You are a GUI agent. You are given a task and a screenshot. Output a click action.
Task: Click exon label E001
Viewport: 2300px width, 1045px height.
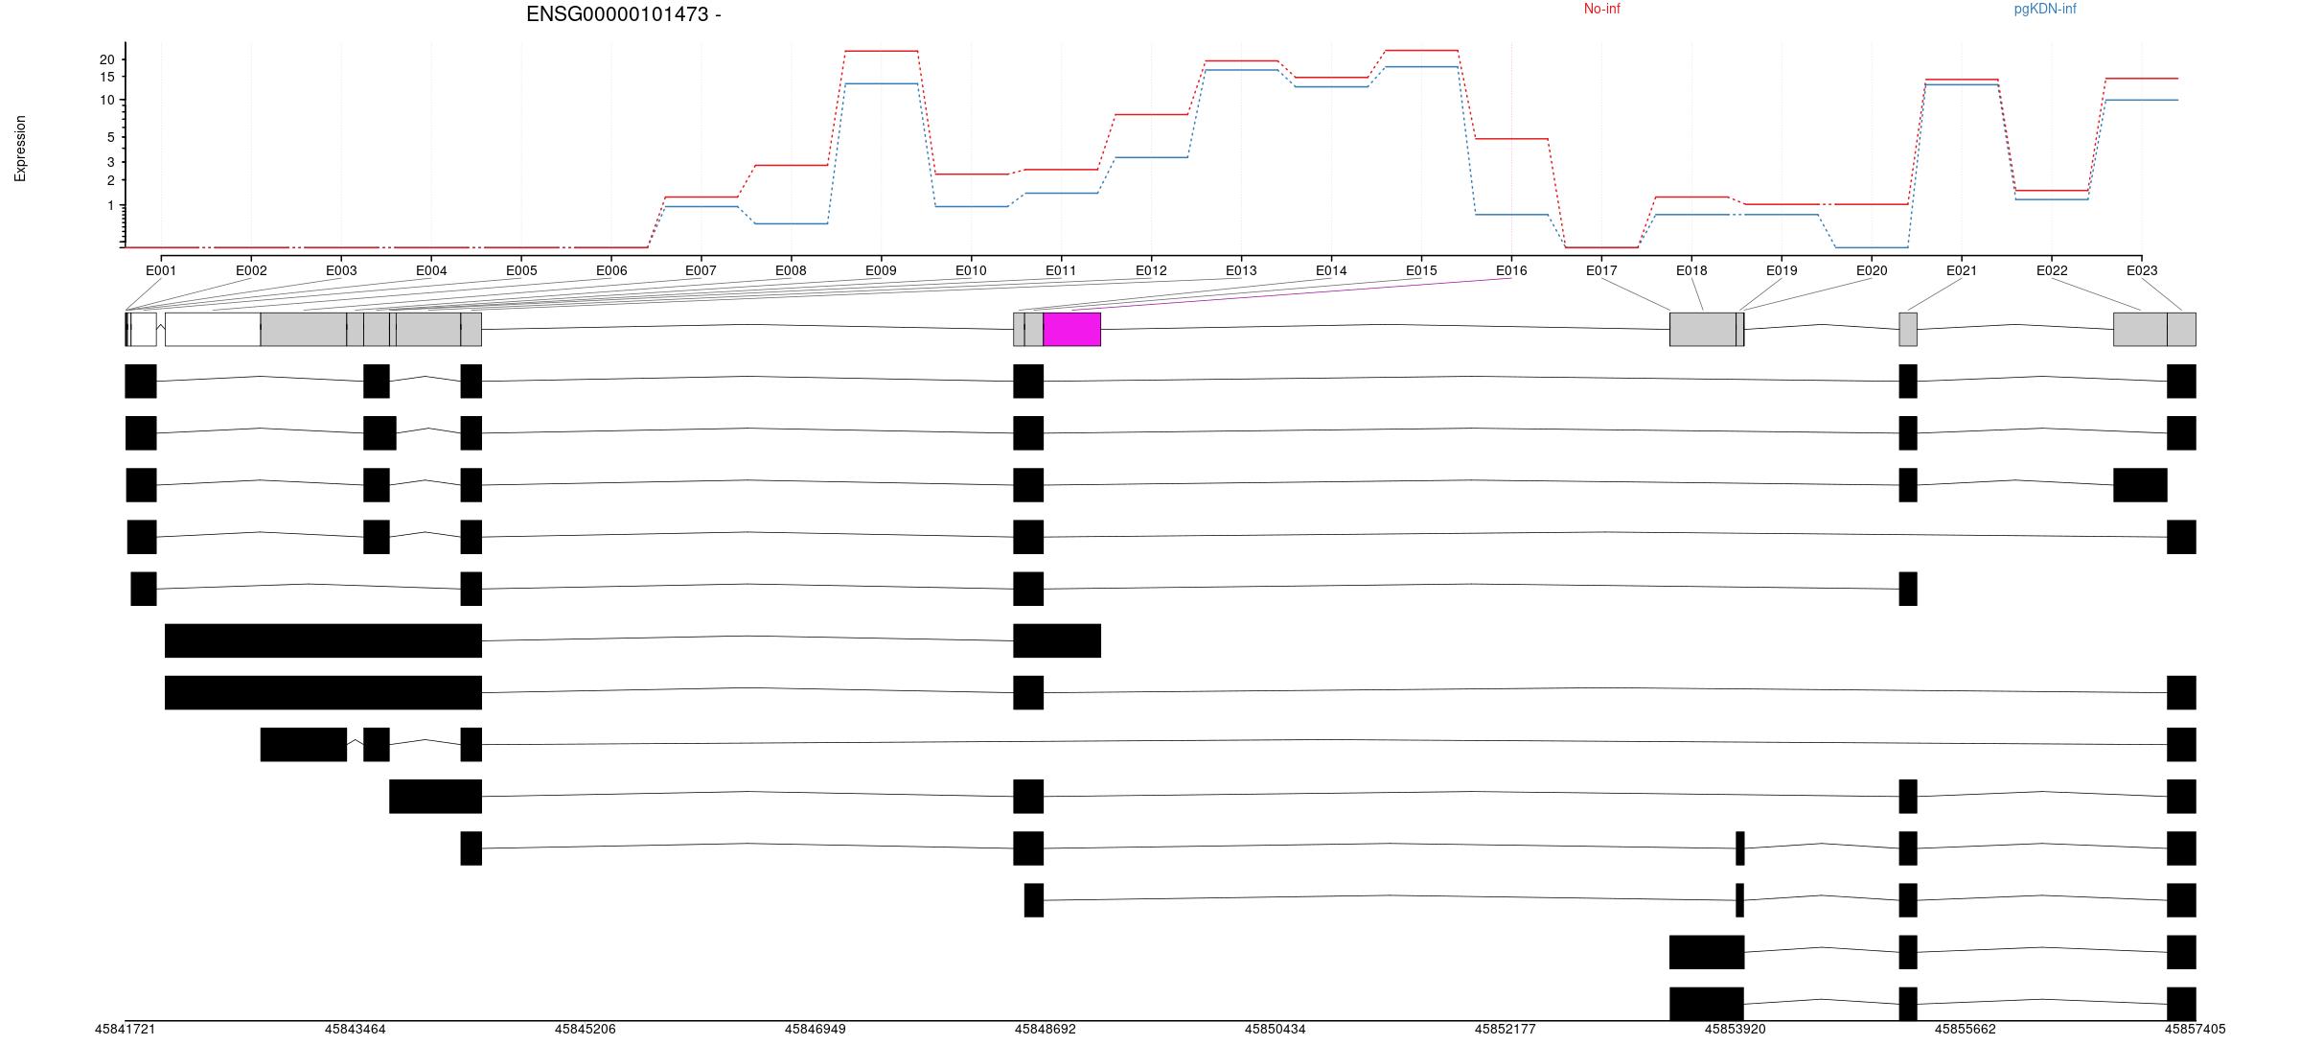pyautogui.click(x=161, y=270)
